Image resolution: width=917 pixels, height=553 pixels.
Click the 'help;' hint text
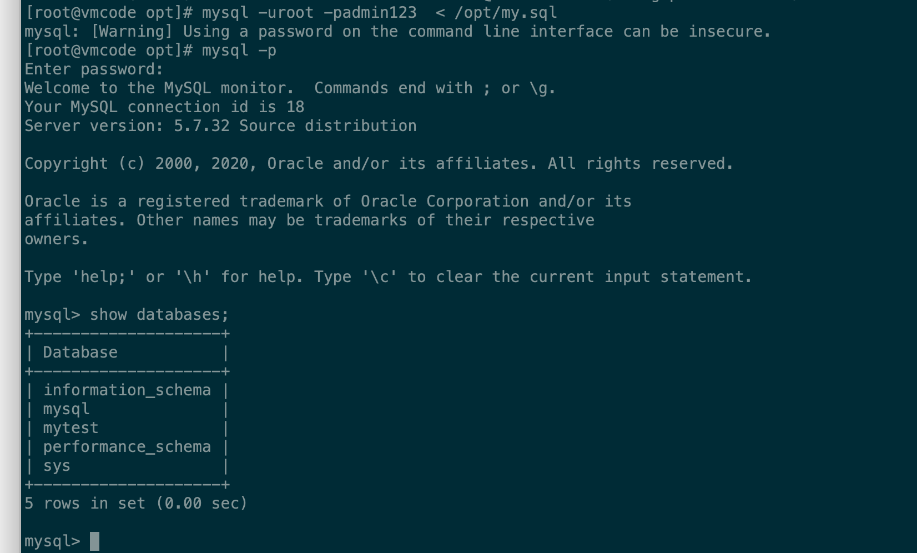104,277
